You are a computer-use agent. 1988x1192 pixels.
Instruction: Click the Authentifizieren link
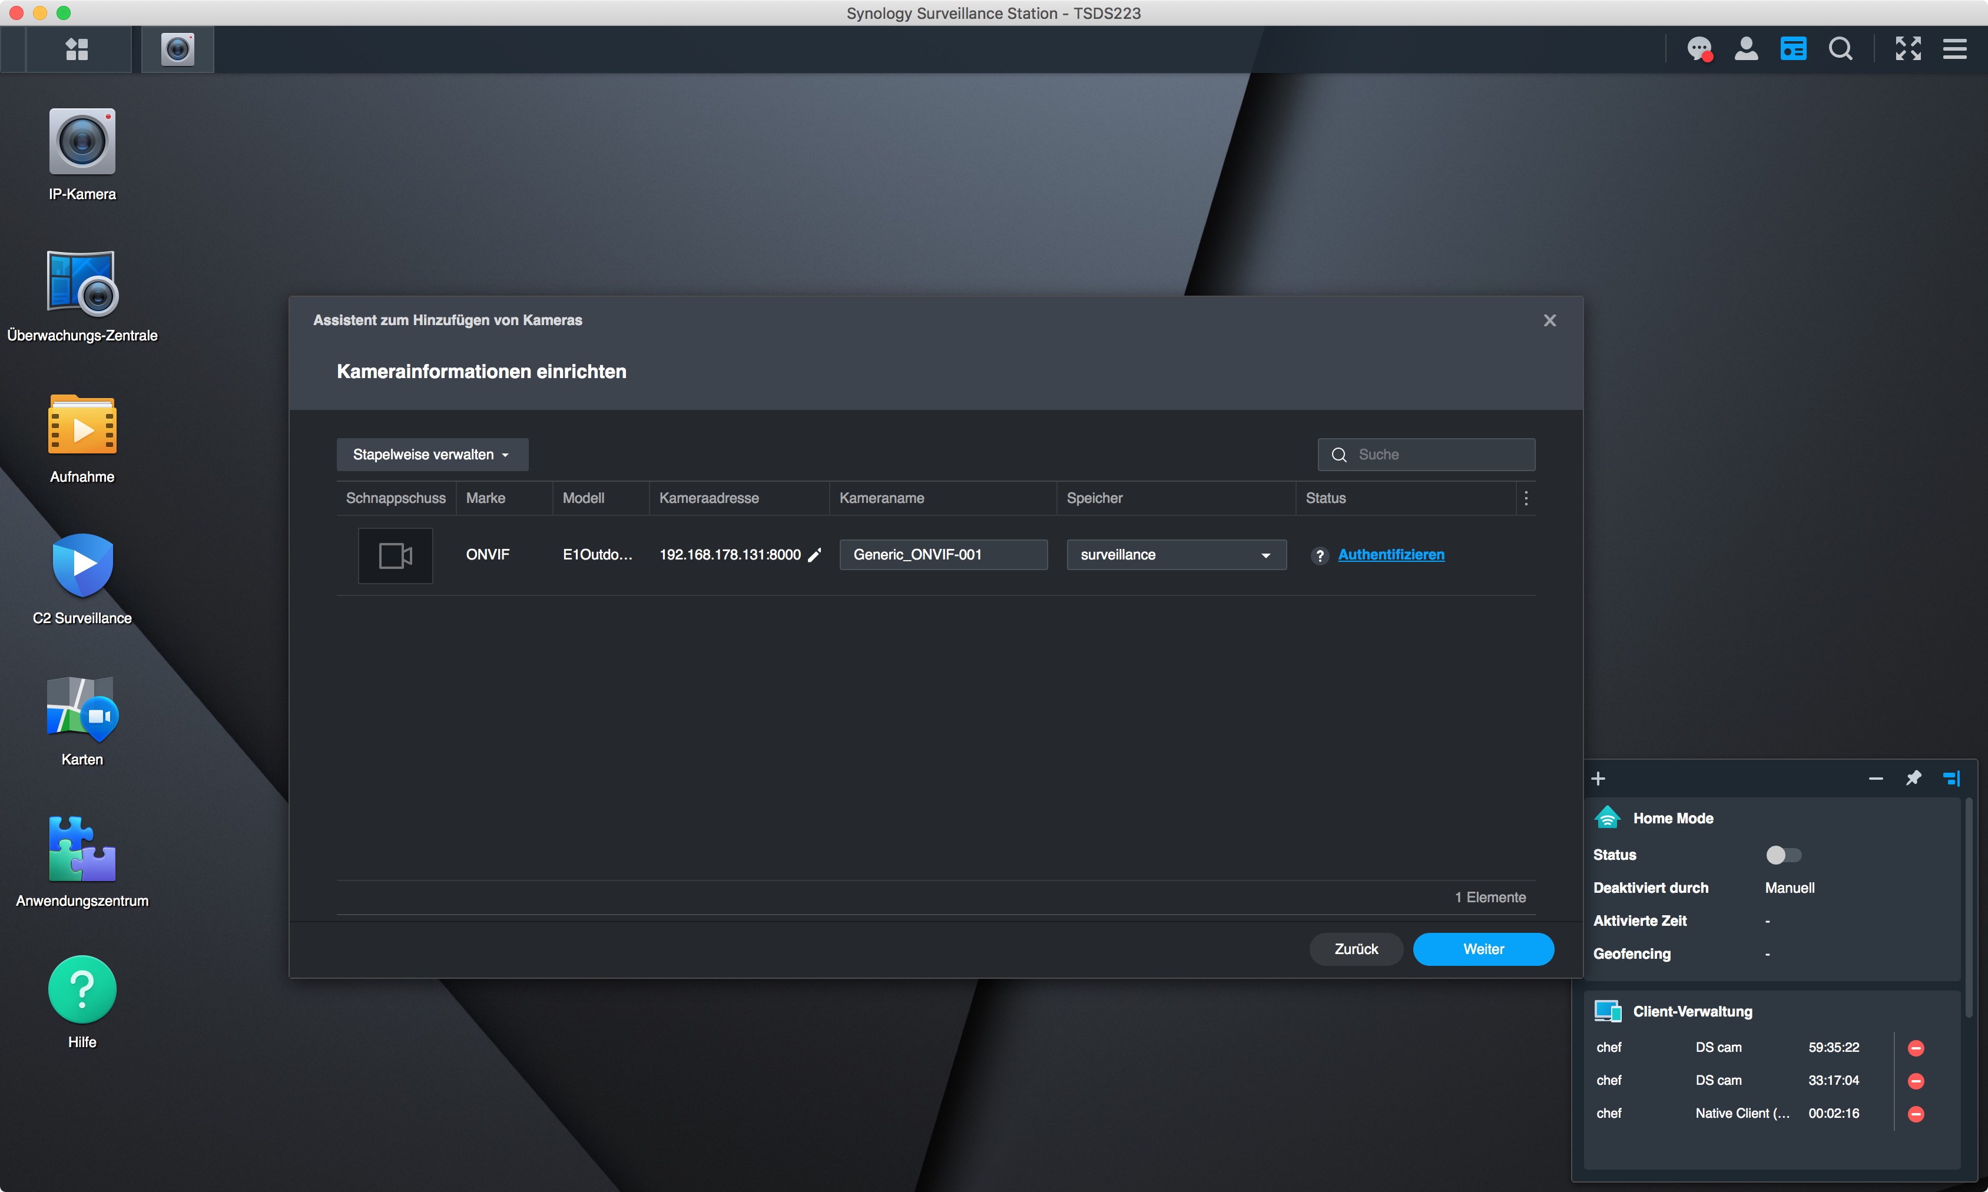[x=1391, y=555]
